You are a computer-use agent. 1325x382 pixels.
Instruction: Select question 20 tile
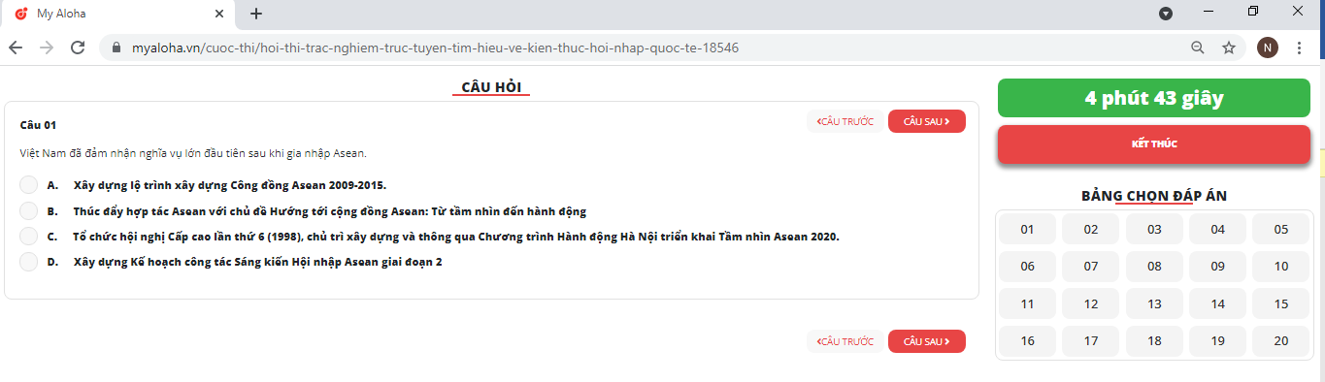point(1281,340)
